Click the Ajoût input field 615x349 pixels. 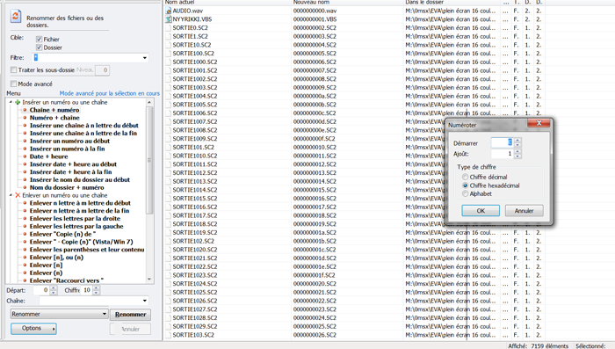click(502, 154)
